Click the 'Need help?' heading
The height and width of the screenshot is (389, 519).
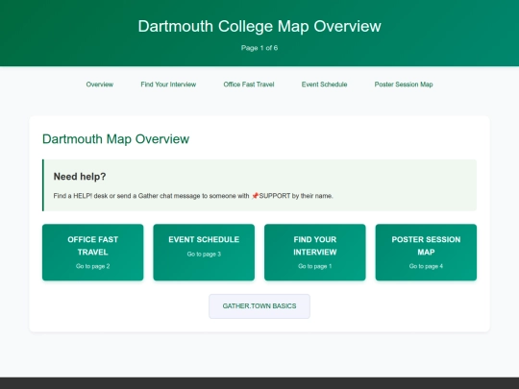pyautogui.click(x=80, y=177)
